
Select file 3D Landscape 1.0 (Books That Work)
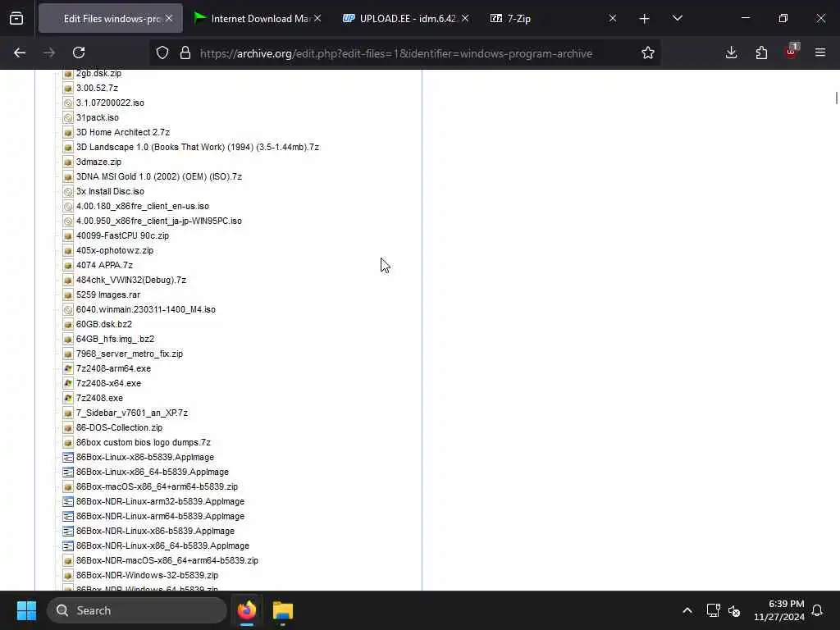tap(197, 147)
